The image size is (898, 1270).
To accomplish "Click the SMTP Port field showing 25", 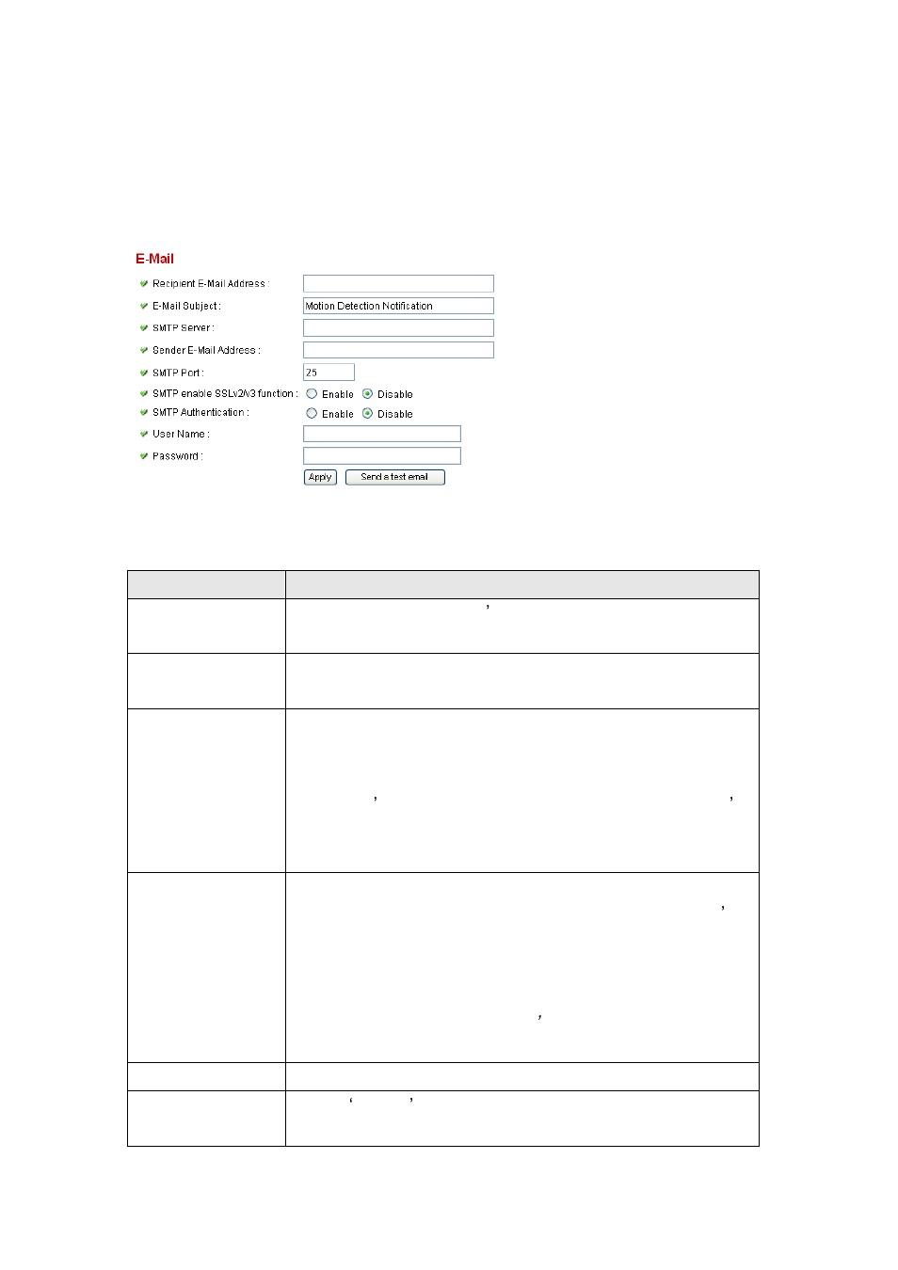I will tap(329, 373).
